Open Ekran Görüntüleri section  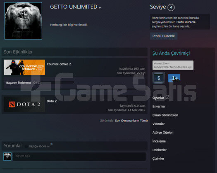pos(165,115)
